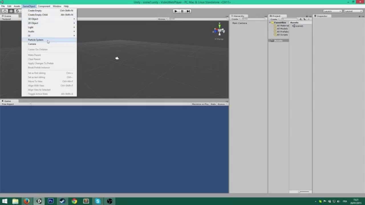Open the Gizmos dropdown in Scene view
Viewport: 365px width, 205px height.
coord(162,19)
